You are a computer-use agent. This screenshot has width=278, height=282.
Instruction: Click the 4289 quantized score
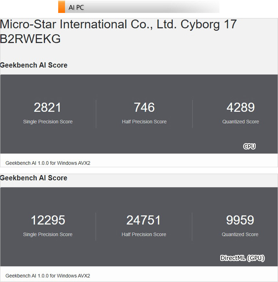[x=241, y=107]
